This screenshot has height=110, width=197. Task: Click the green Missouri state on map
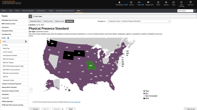90,65
